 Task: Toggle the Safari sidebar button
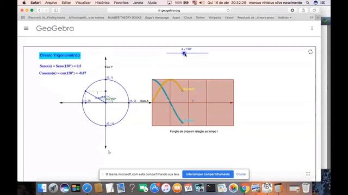point(55,10)
